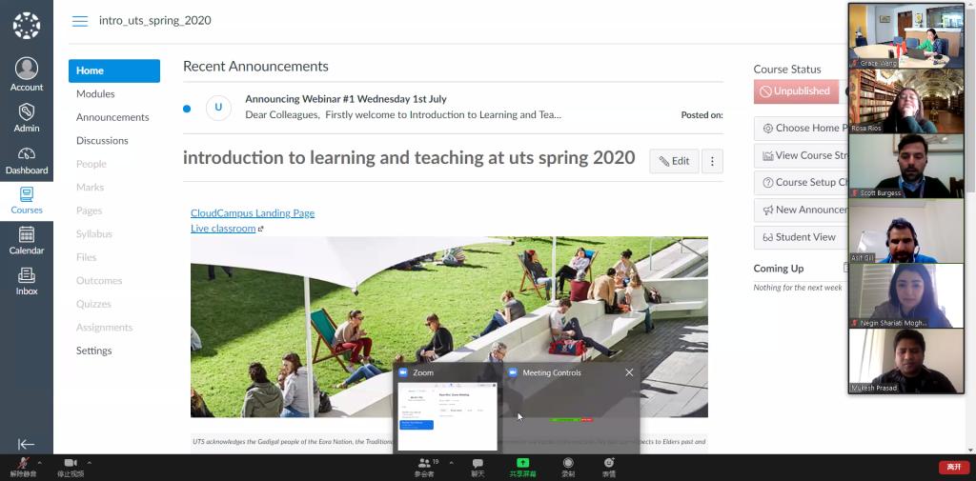The image size is (976, 481).
Task: Open Announcements in the course menu
Action: click(112, 117)
